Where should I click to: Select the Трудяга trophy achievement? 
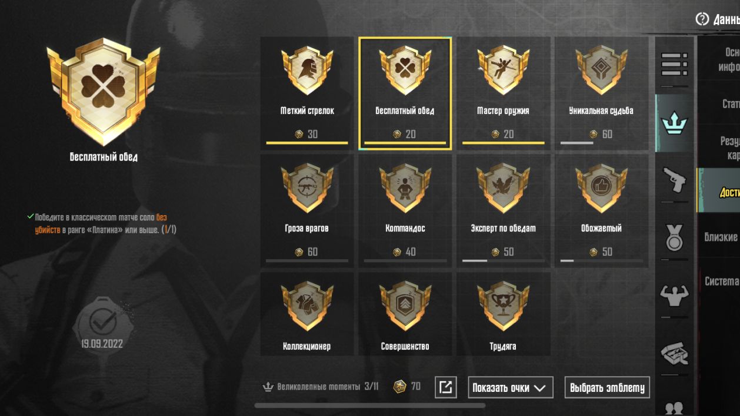click(503, 314)
